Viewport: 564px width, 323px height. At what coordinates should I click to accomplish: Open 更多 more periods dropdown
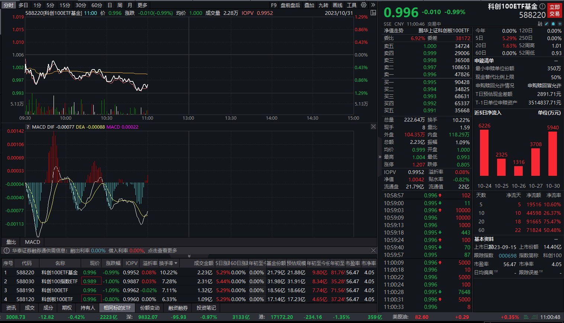click(142, 5)
